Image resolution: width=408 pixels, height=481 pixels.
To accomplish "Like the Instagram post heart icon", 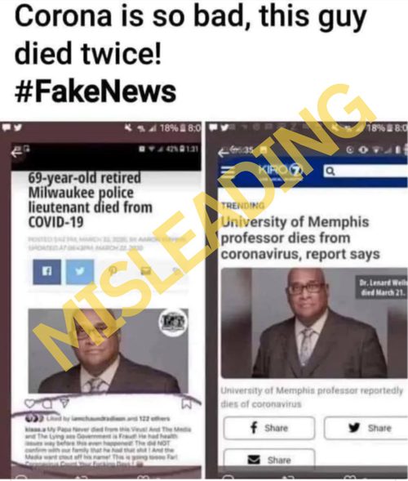I will (29, 403).
